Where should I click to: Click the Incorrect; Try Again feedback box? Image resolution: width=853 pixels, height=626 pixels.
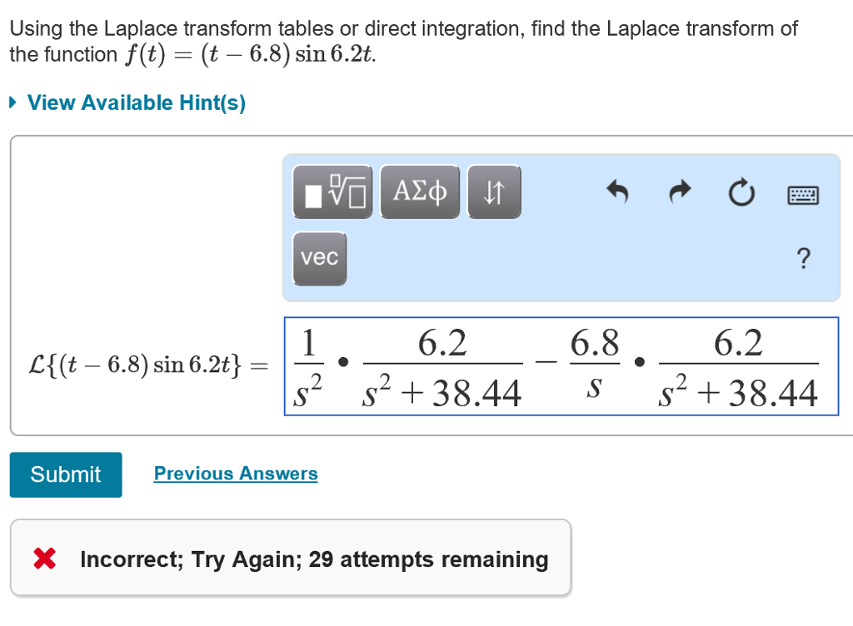[290, 557]
